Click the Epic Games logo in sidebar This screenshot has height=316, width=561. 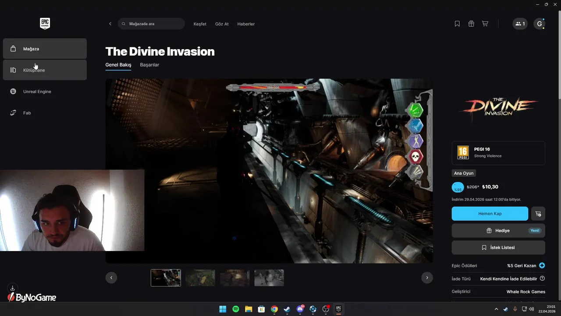[45, 24]
